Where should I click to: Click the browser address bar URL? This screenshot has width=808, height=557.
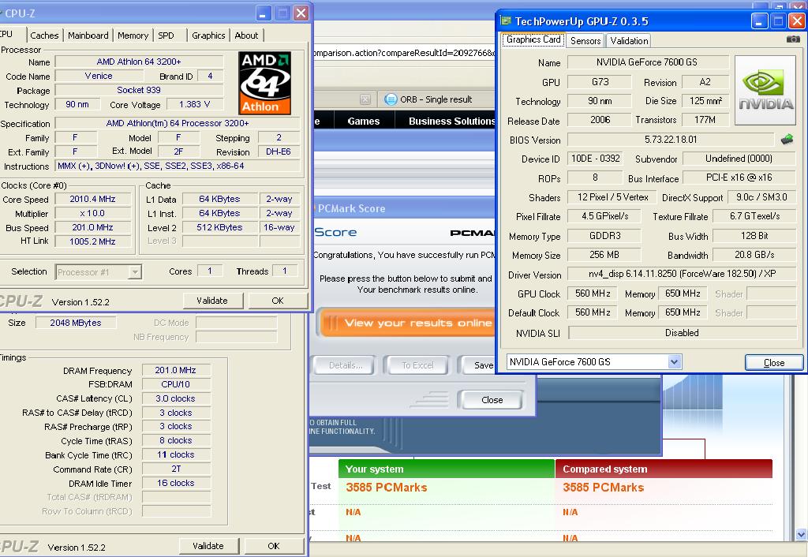405,53
